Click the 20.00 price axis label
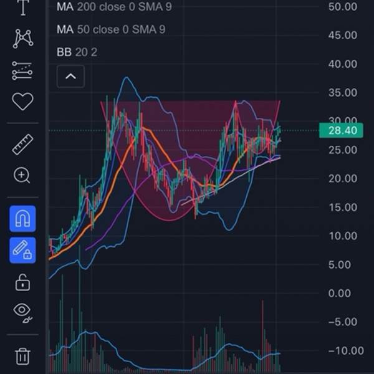 343,178
